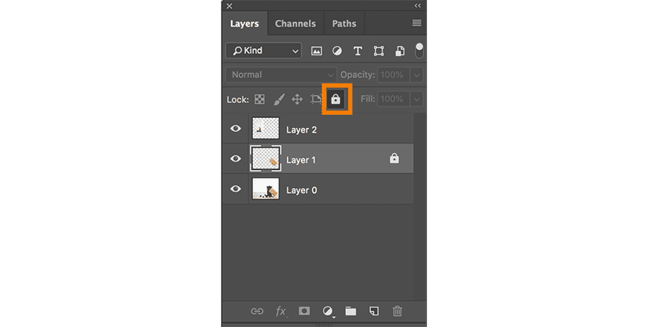Toggle visibility of Layer 1
The width and height of the screenshot is (648, 327).
[x=235, y=159]
